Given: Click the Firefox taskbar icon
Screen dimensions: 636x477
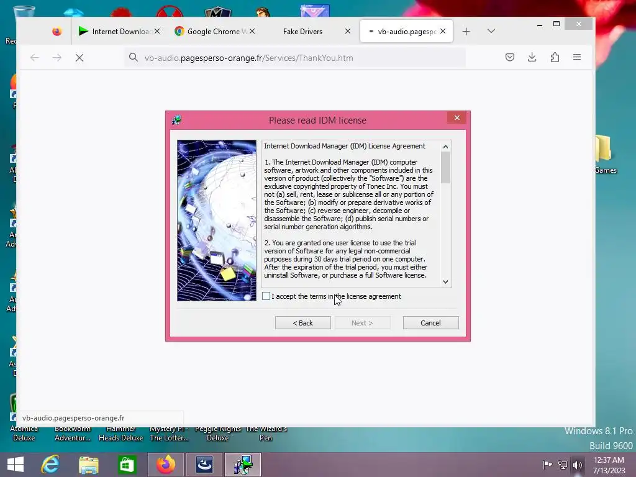Looking at the screenshot, I should pos(166,465).
